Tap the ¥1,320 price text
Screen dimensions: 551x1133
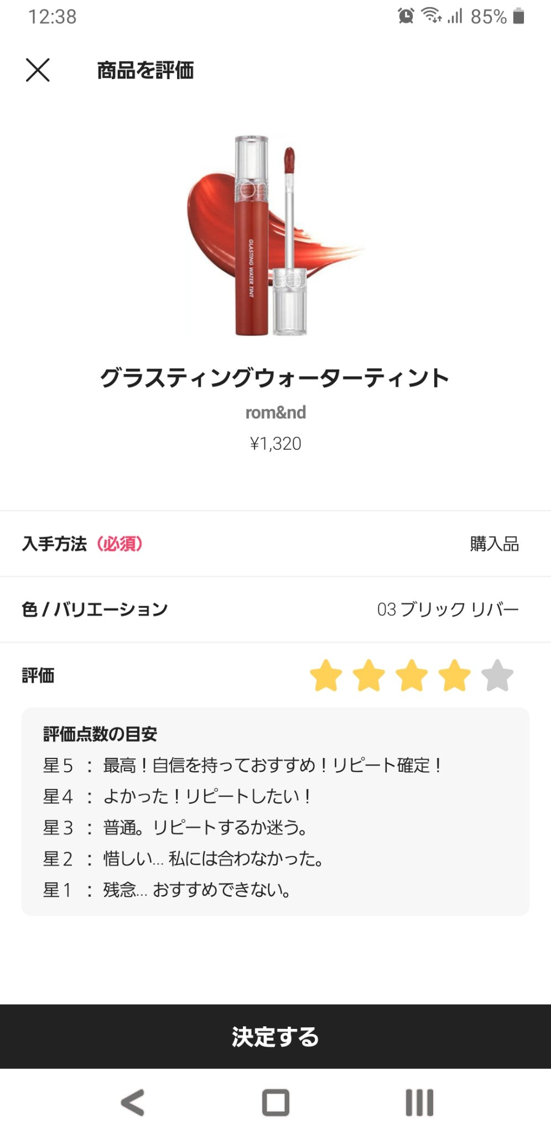click(275, 444)
